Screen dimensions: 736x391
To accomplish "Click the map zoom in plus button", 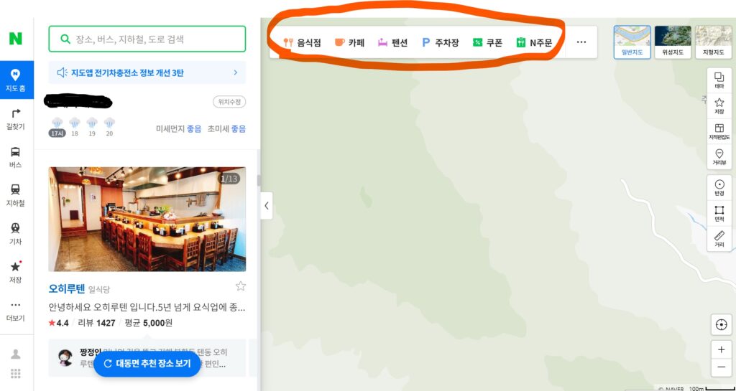I will click(x=721, y=349).
